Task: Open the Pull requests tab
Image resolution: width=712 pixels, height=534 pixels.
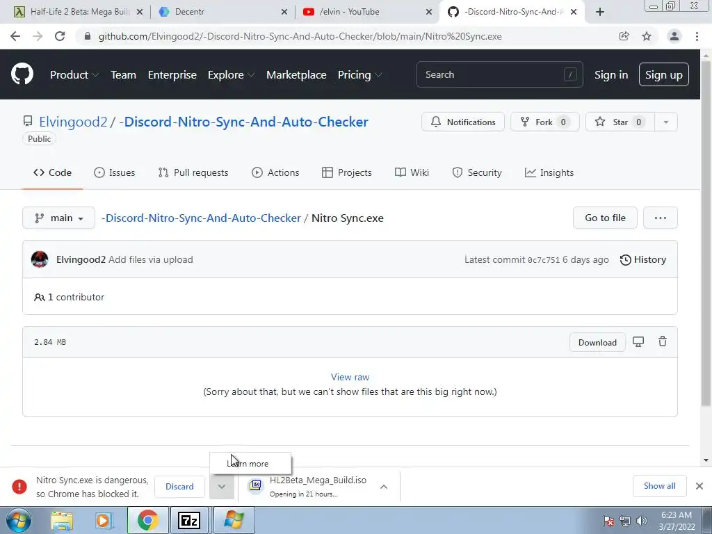Action: [193, 172]
